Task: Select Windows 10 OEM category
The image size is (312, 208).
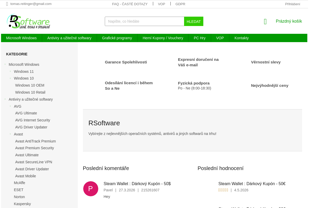Action: (x=30, y=85)
